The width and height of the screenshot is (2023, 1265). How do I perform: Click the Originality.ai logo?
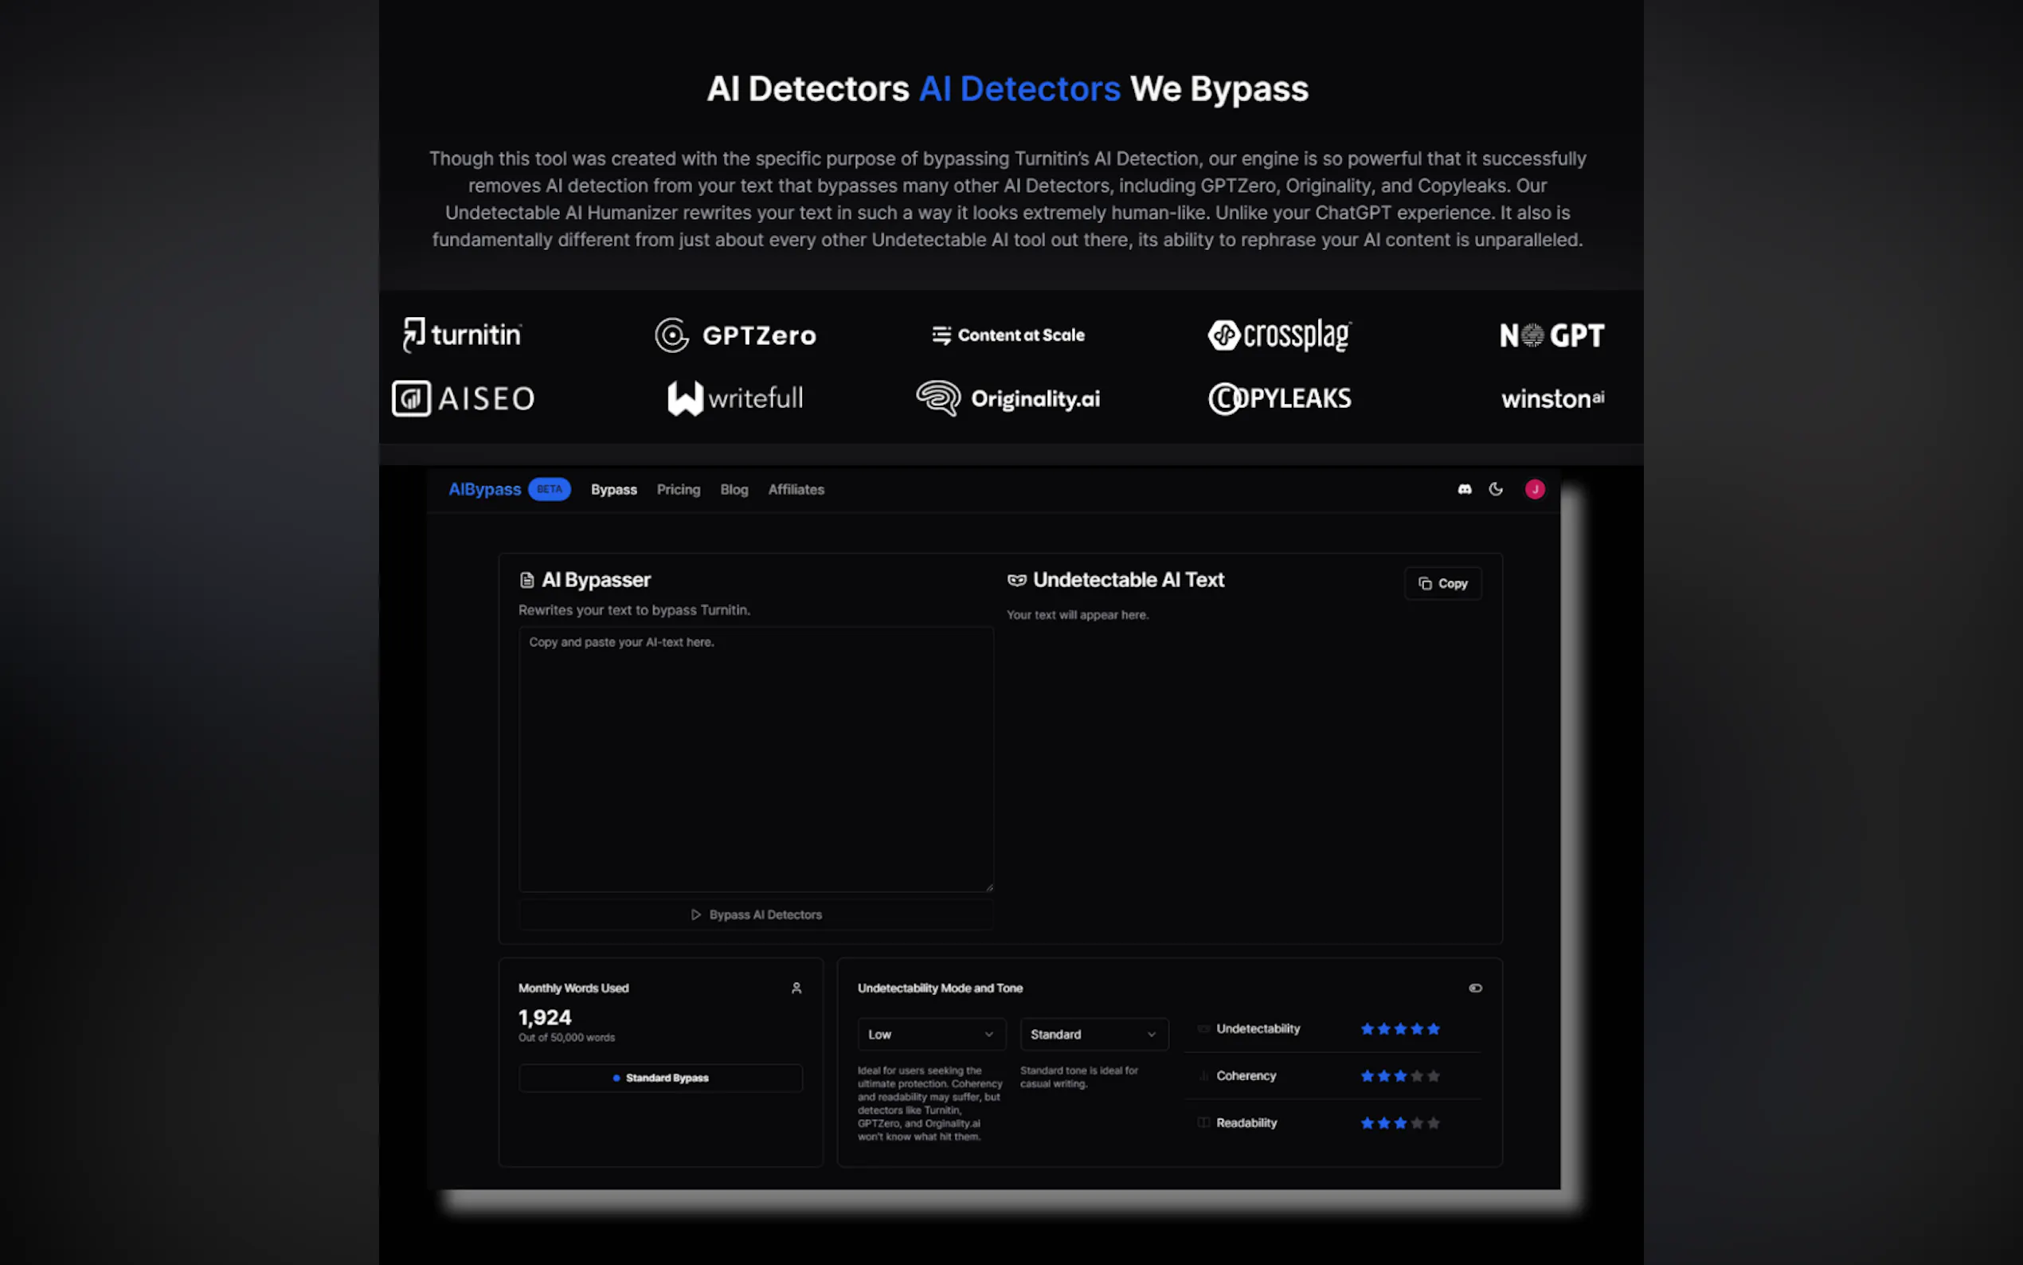tap(1008, 399)
